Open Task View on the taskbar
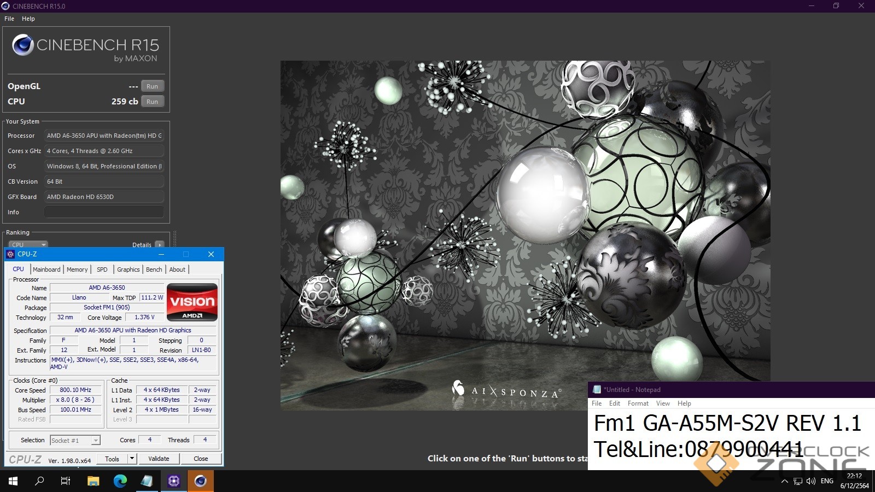 (66, 481)
